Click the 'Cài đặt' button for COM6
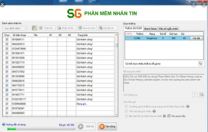The width and height of the screenshot is (208, 132). click(x=196, y=38)
